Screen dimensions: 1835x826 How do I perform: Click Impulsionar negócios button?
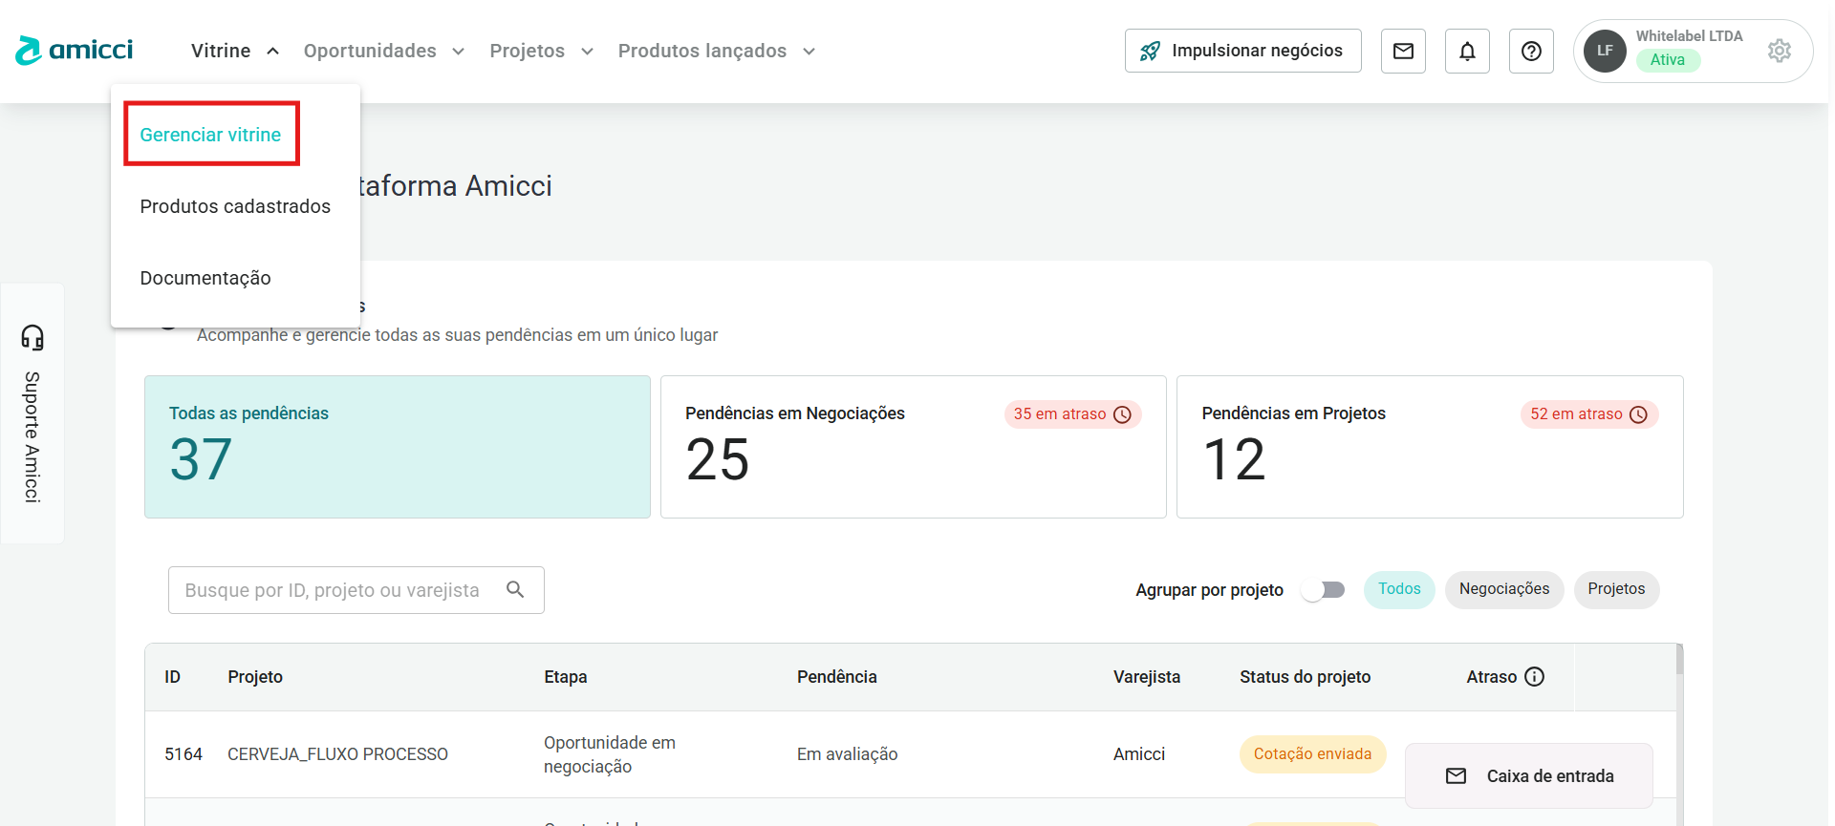[x=1242, y=51]
